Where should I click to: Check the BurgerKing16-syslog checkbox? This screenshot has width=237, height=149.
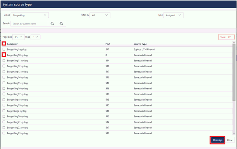(x=4, y=89)
